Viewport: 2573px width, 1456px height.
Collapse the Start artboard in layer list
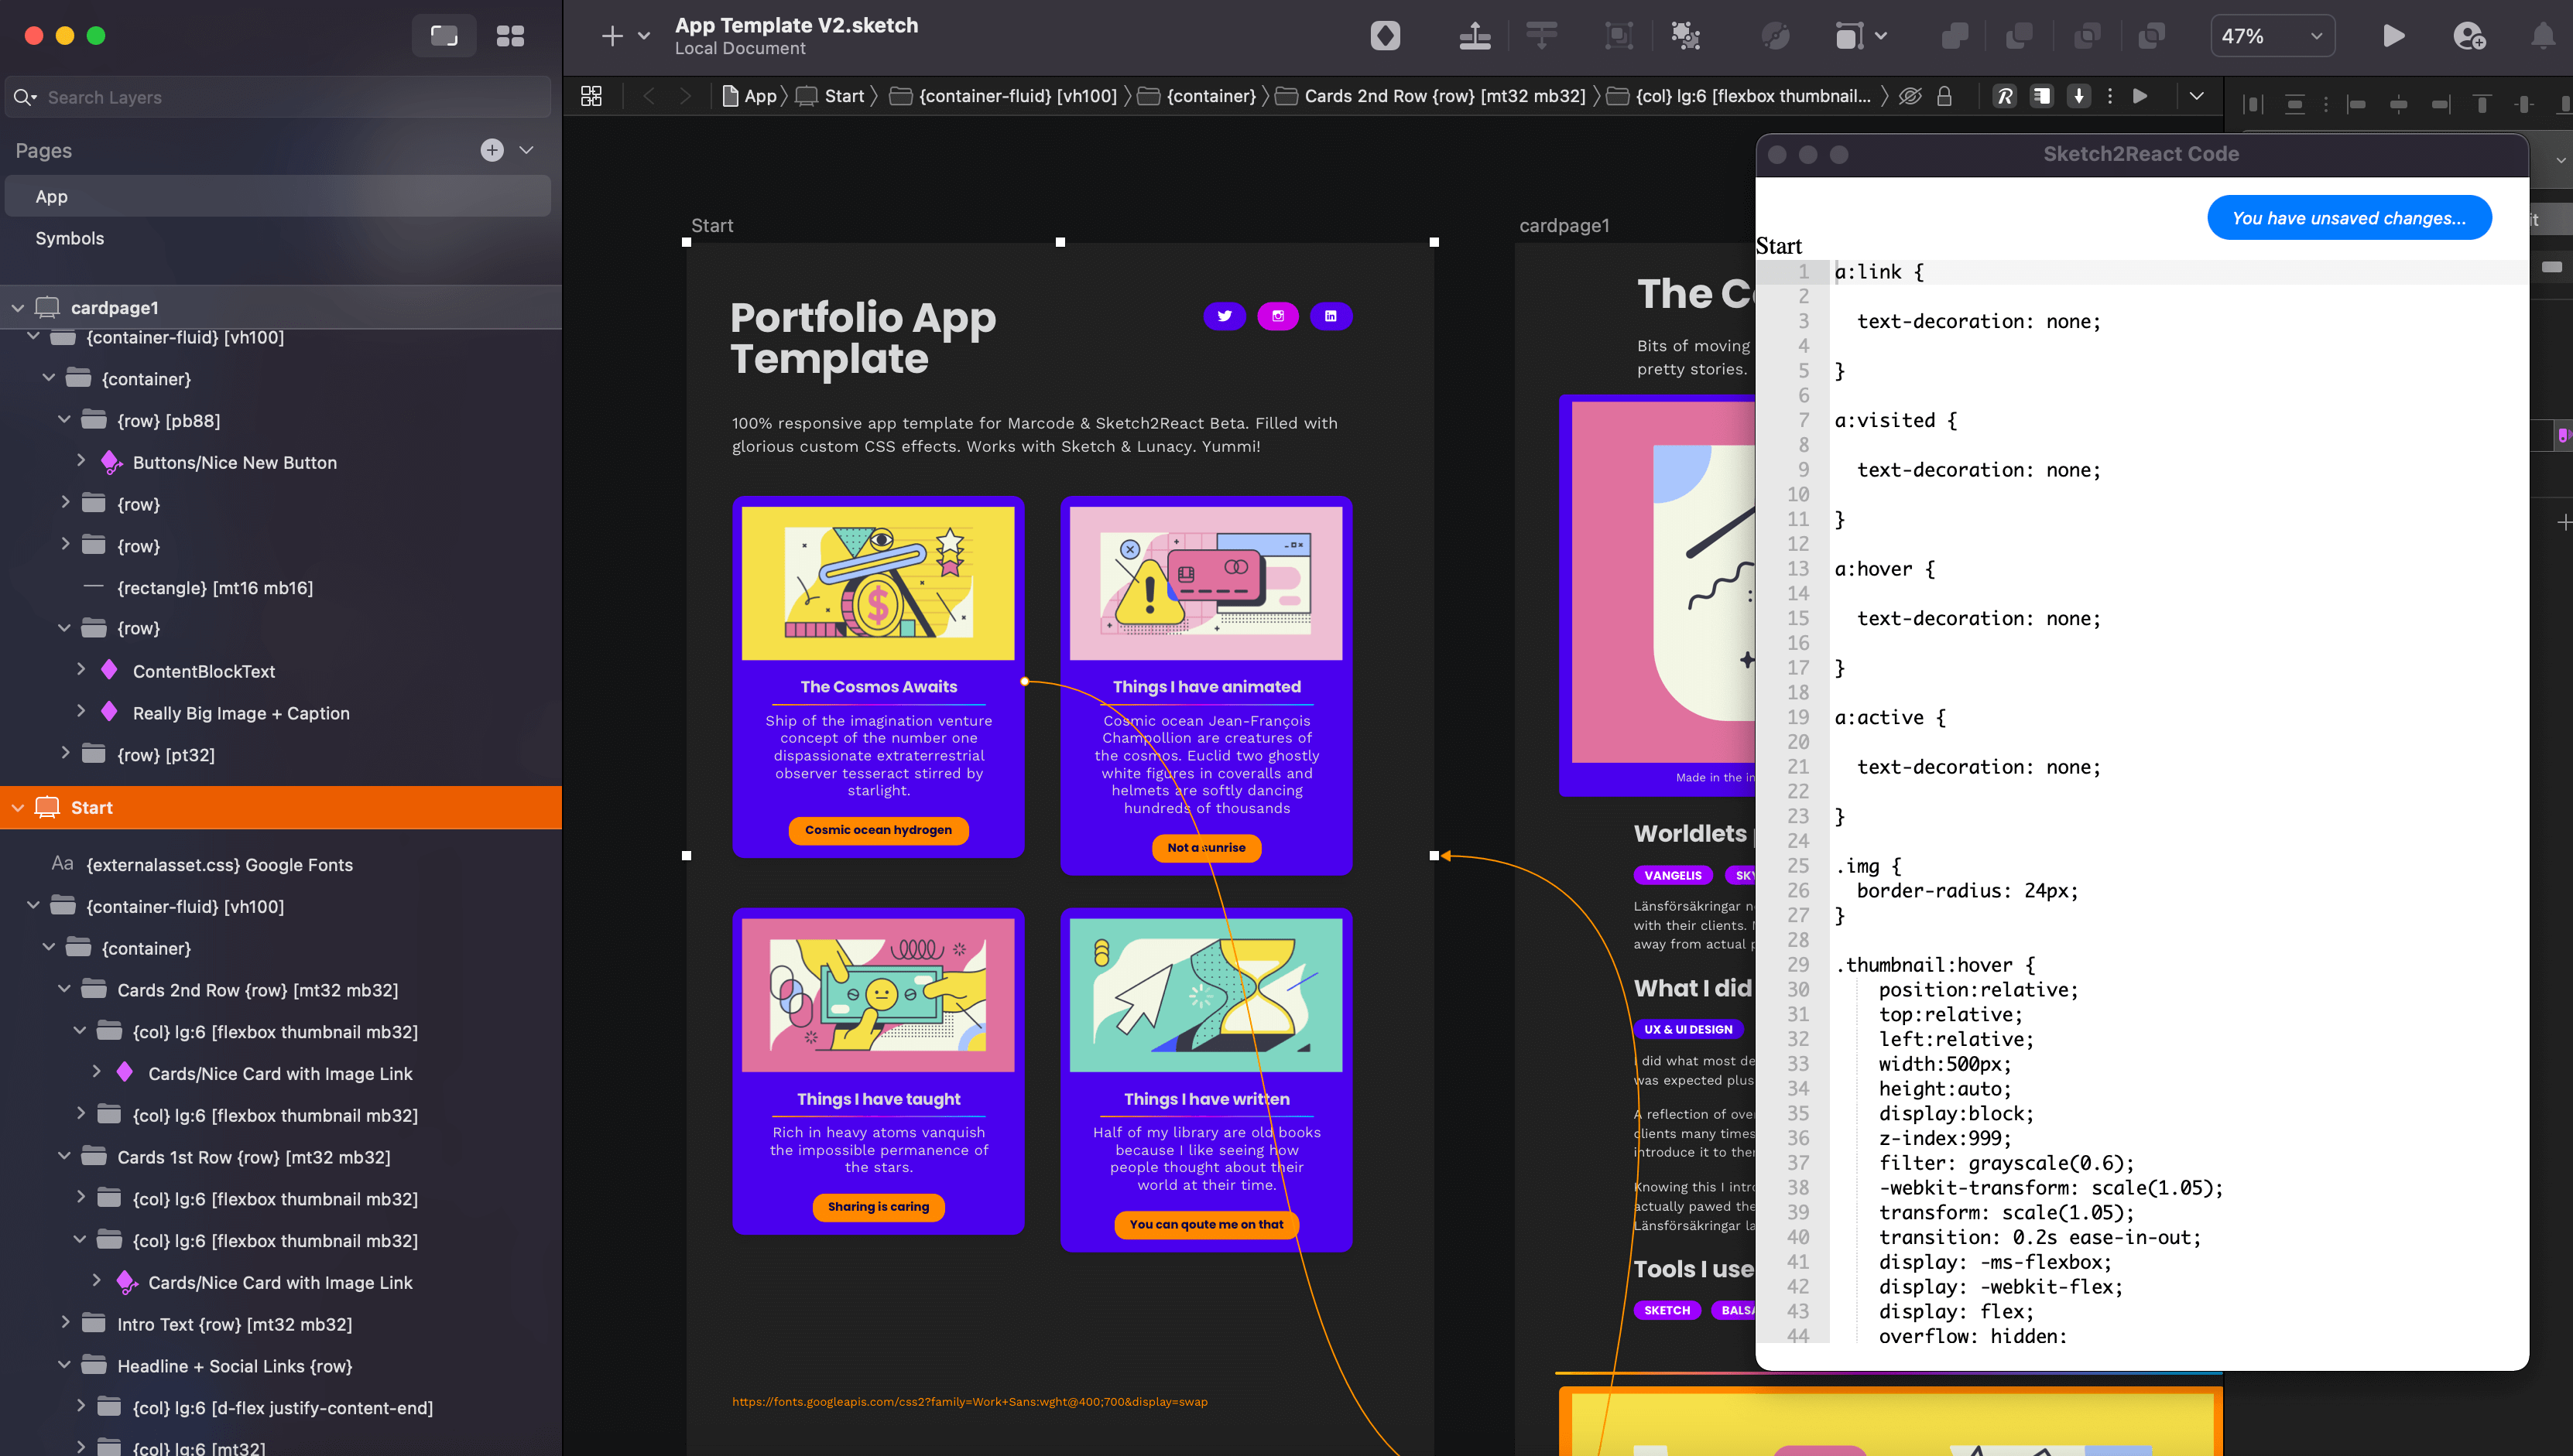tap(18, 808)
